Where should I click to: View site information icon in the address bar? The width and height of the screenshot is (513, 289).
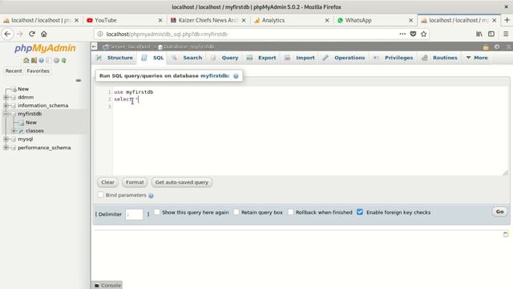[100, 34]
